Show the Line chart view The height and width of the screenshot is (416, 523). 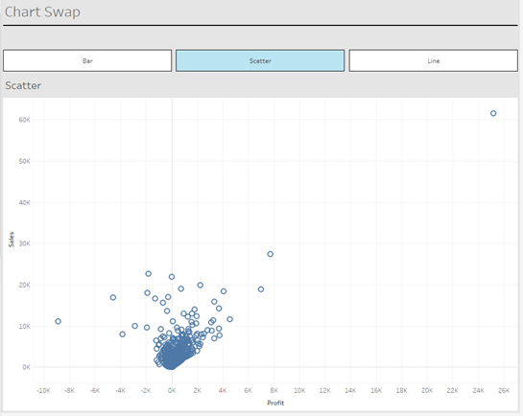coord(434,60)
